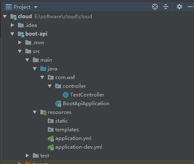The width and height of the screenshot is (194, 164).
Task: Expand the .idea folder arrow
Action: (x=12, y=25)
